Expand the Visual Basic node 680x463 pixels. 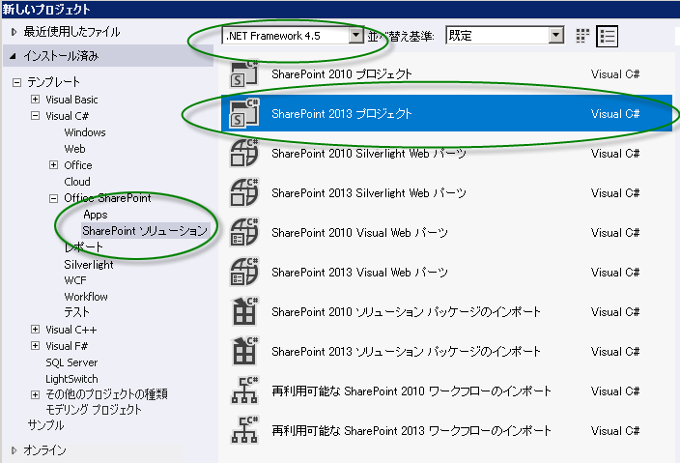click(35, 99)
